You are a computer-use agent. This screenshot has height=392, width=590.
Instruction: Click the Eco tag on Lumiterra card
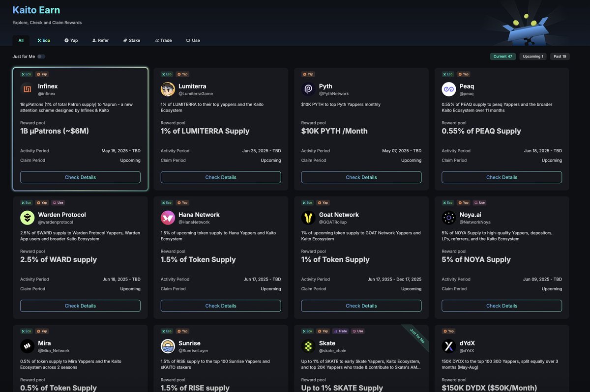[167, 74]
